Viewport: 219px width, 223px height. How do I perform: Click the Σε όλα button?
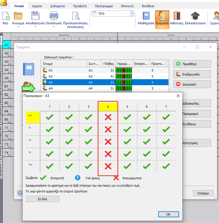point(43,199)
